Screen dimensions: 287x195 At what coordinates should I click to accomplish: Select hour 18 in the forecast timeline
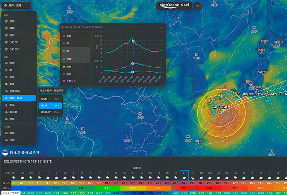coord(192,173)
